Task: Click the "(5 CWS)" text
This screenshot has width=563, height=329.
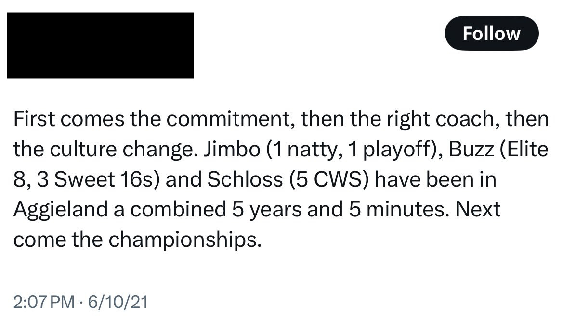Action: tap(329, 179)
